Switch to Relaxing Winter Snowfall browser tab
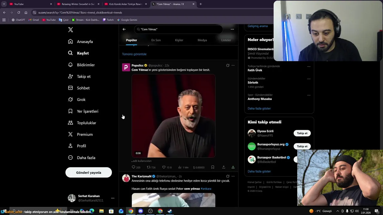The width and height of the screenshot is (383, 215). [78, 4]
